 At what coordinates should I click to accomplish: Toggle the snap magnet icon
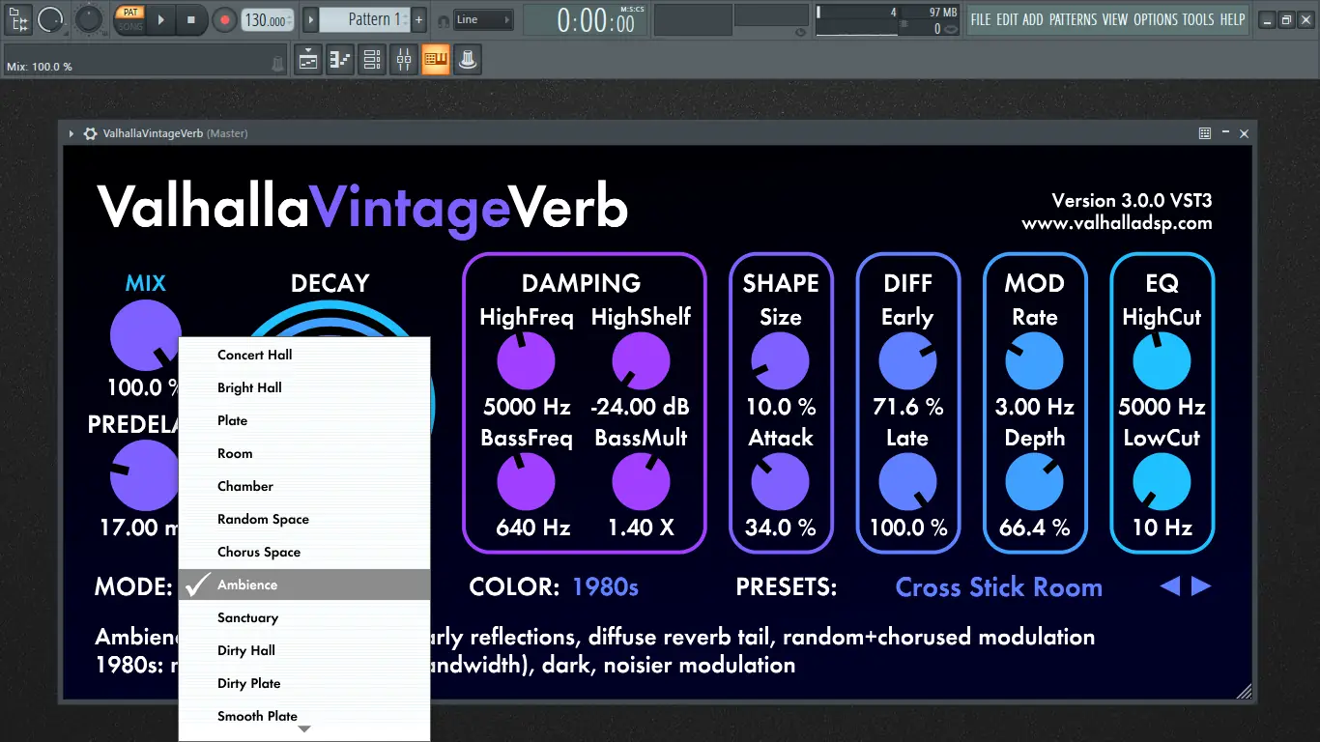[x=443, y=20]
